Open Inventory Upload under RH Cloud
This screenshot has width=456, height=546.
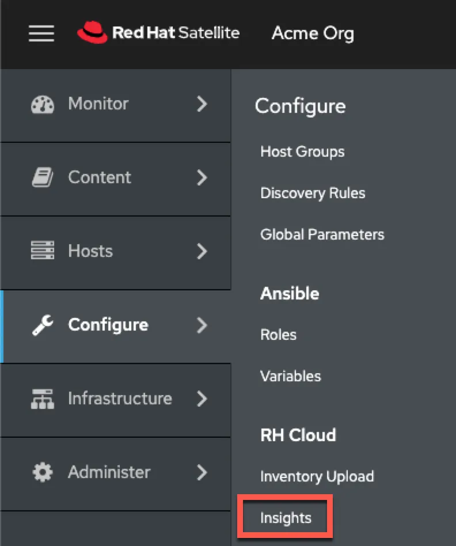[x=317, y=476]
